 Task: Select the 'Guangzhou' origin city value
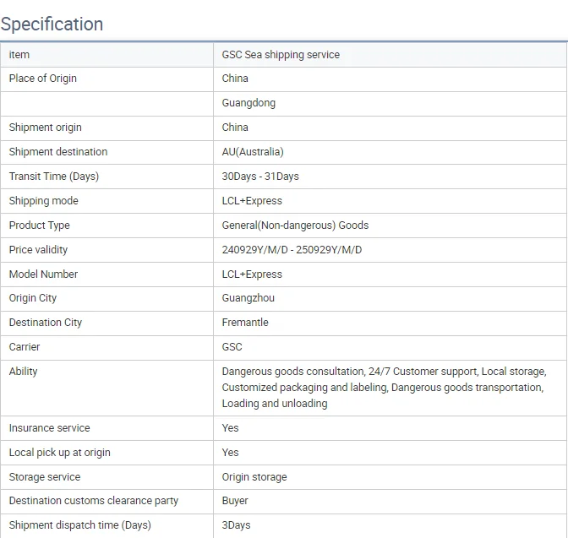(248, 298)
